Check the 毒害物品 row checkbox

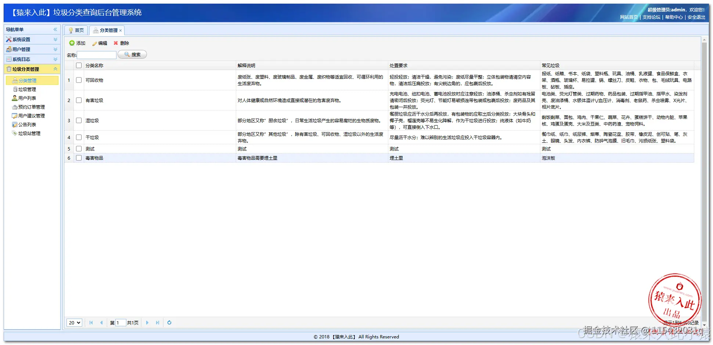pos(79,158)
